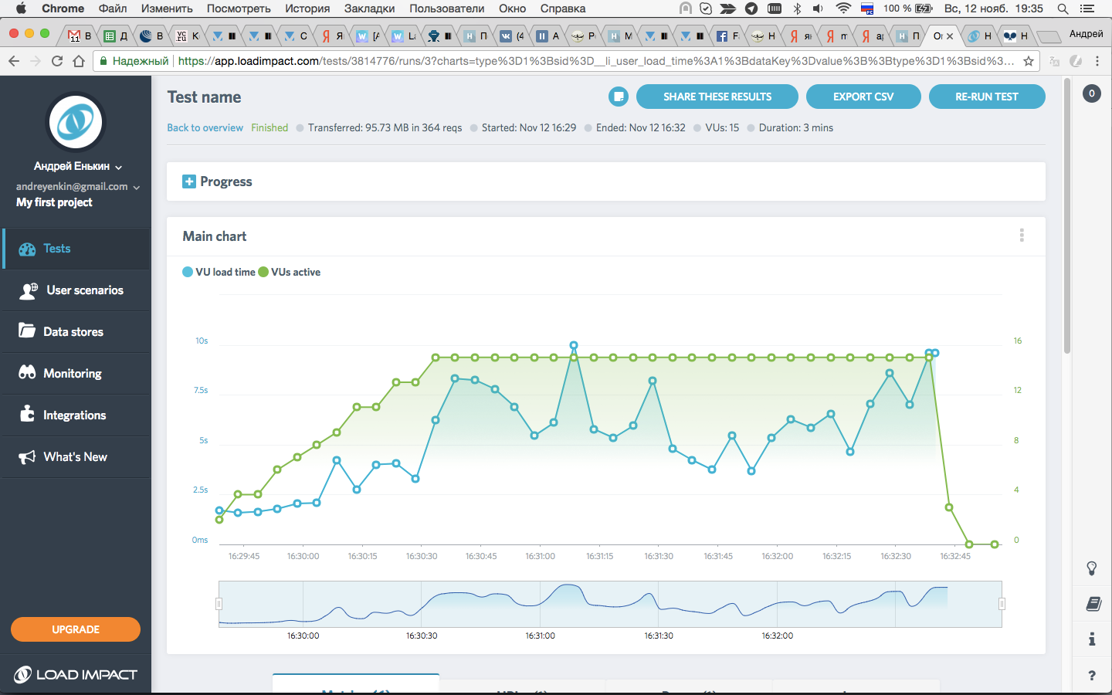Open Data stores folder item
The width and height of the screenshot is (1112, 695).
pos(76,332)
